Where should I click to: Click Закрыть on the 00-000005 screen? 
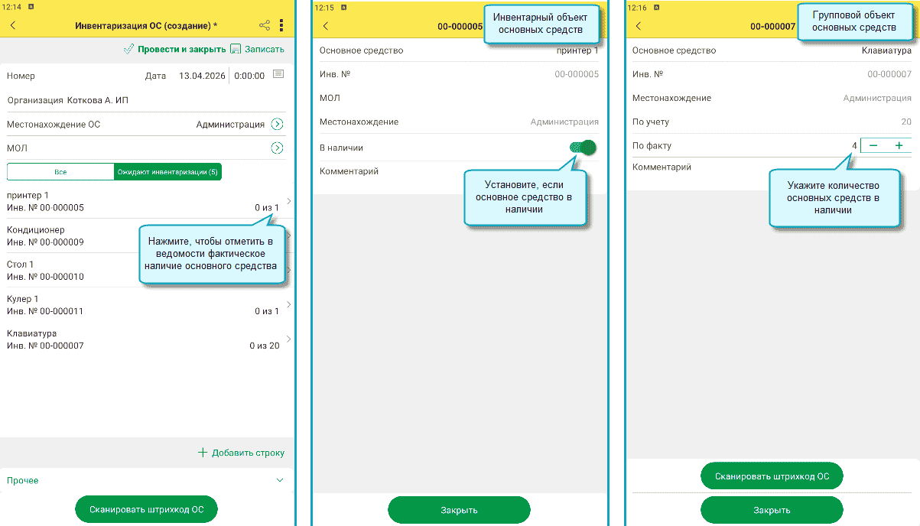pos(459,510)
